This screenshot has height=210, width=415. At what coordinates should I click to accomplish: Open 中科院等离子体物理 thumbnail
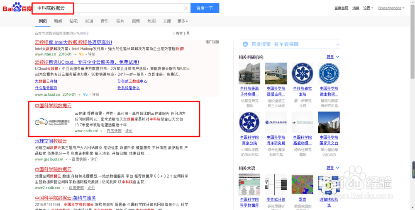[x=249, y=73]
